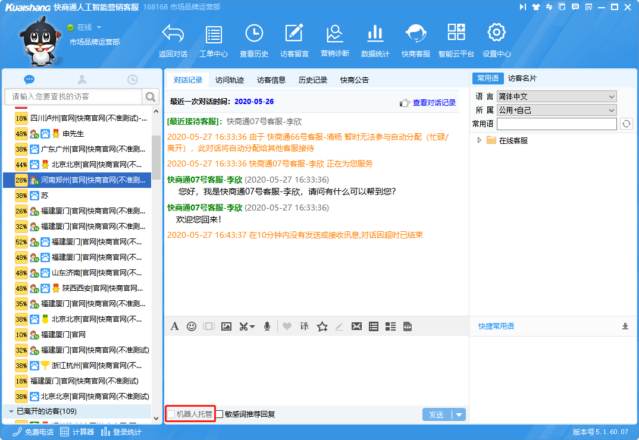Click the 常用语 text input field
This screenshot has height=440, width=639.
click(557, 124)
